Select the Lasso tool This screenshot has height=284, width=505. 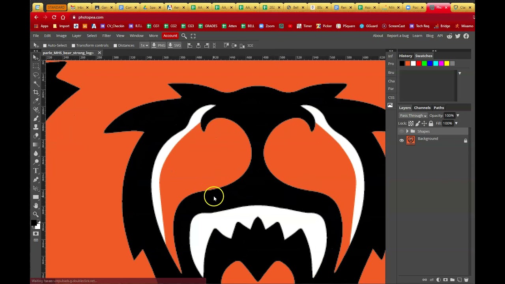tap(36, 75)
